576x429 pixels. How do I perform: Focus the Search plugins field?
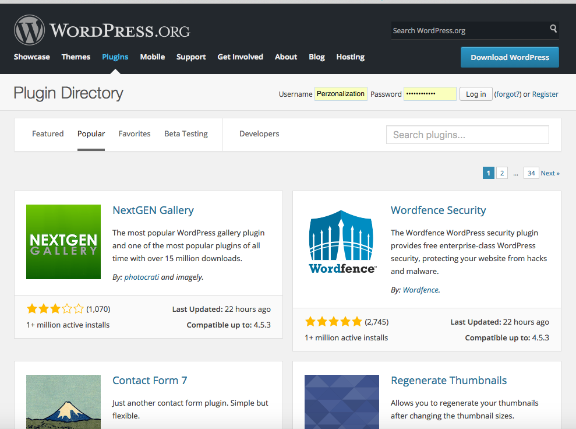tap(468, 135)
